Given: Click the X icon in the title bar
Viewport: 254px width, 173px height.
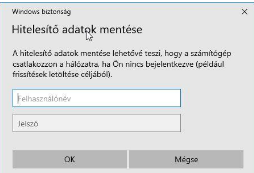Looking at the screenshot, I should coord(244,12).
